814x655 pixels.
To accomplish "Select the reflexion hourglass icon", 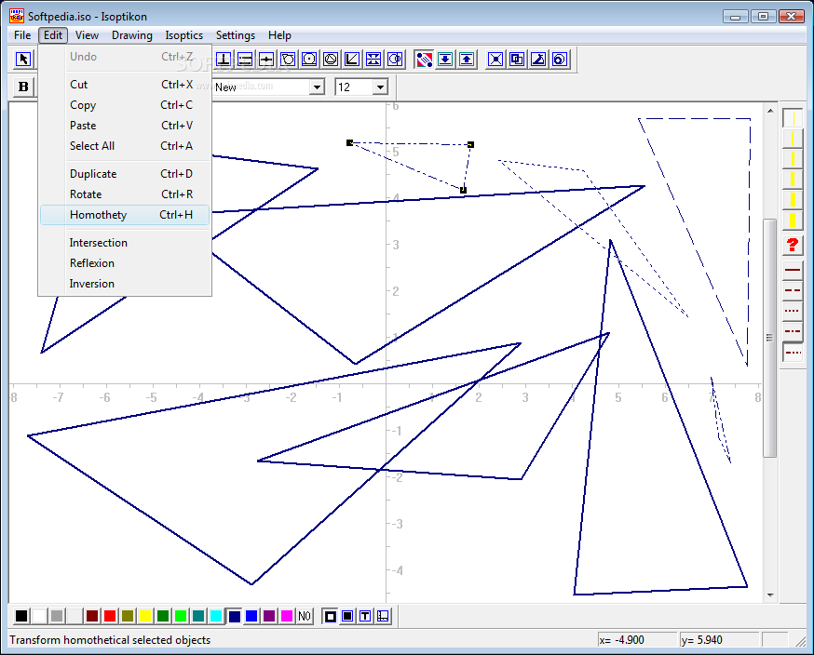I will click(x=373, y=60).
